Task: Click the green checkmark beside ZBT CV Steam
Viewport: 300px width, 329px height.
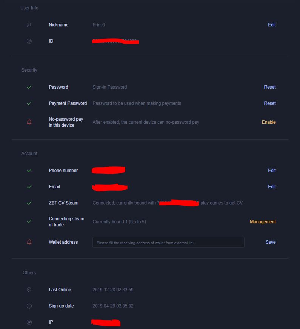Action: tap(29, 203)
